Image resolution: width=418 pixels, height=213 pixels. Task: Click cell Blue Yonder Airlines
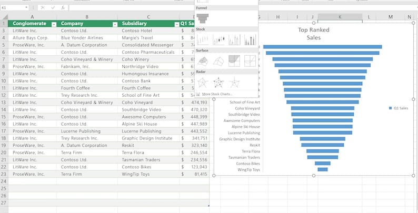[x=87, y=38]
